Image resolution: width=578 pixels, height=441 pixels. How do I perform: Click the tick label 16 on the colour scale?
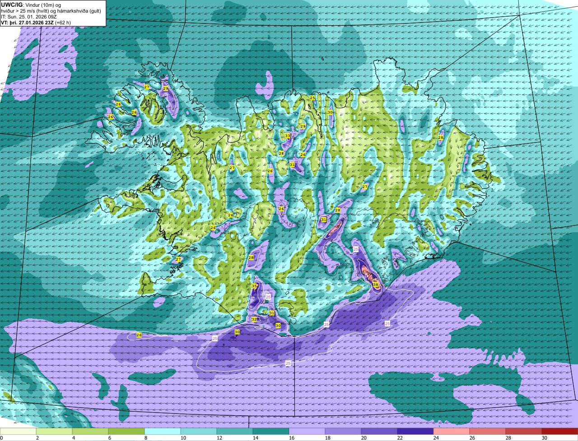[x=291, y=438]
